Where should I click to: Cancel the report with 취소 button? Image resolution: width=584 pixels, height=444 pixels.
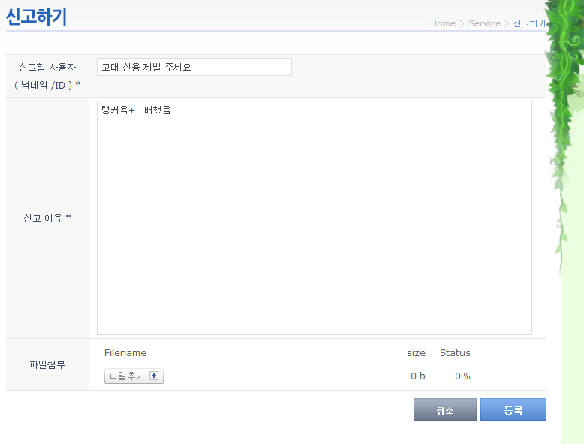[x=445, y=409]
